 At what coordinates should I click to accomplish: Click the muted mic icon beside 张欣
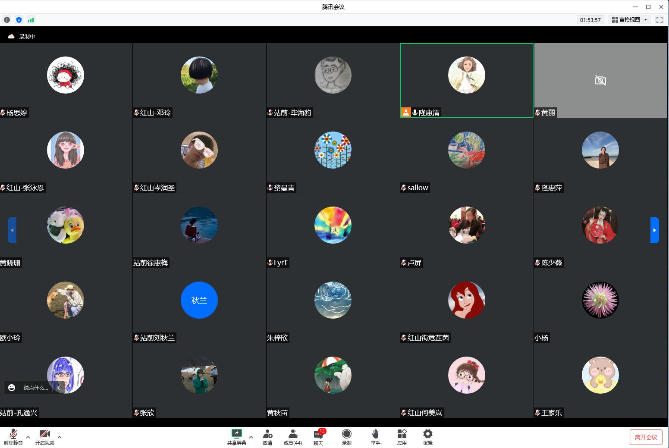pos(136,413)
